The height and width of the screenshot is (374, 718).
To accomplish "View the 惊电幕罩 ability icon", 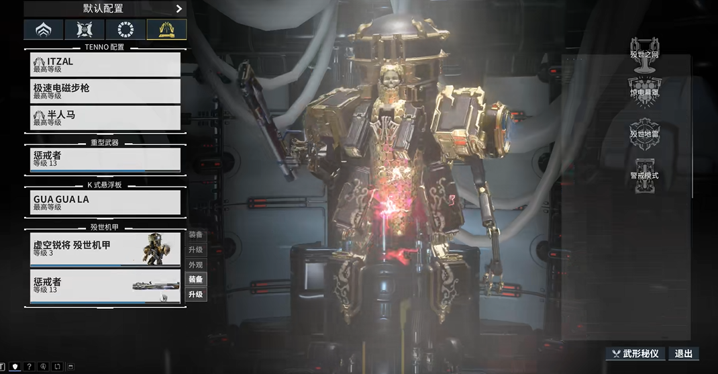I will point(644,90).
